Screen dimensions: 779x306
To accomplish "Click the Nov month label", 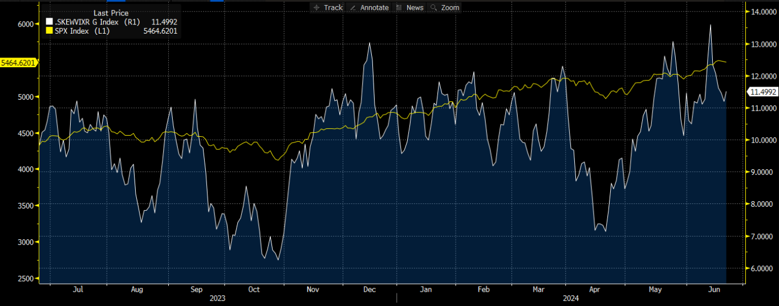I will [313, 289].
